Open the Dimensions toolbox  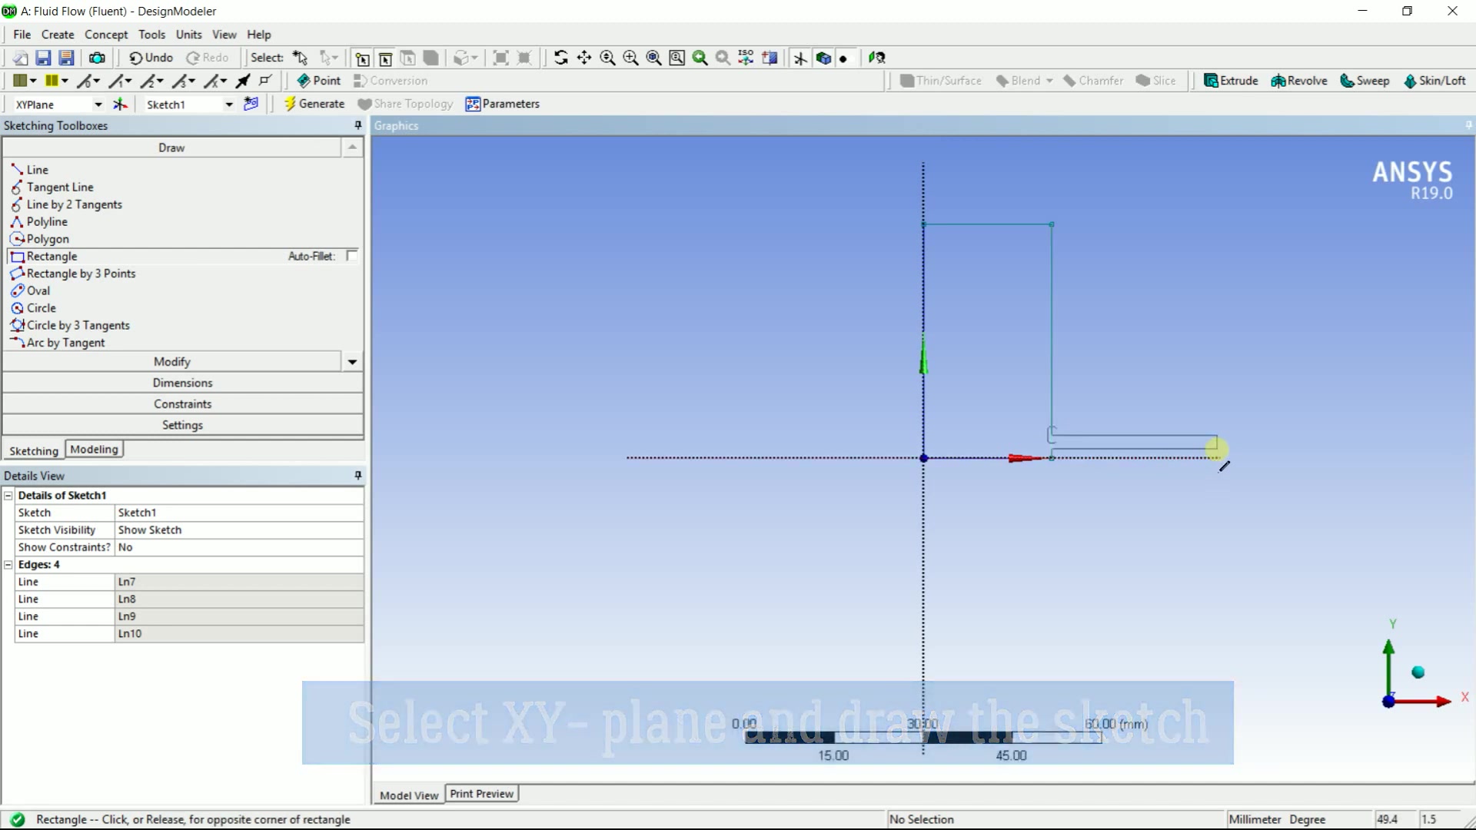pyautogui.click(x=182, y=382)
